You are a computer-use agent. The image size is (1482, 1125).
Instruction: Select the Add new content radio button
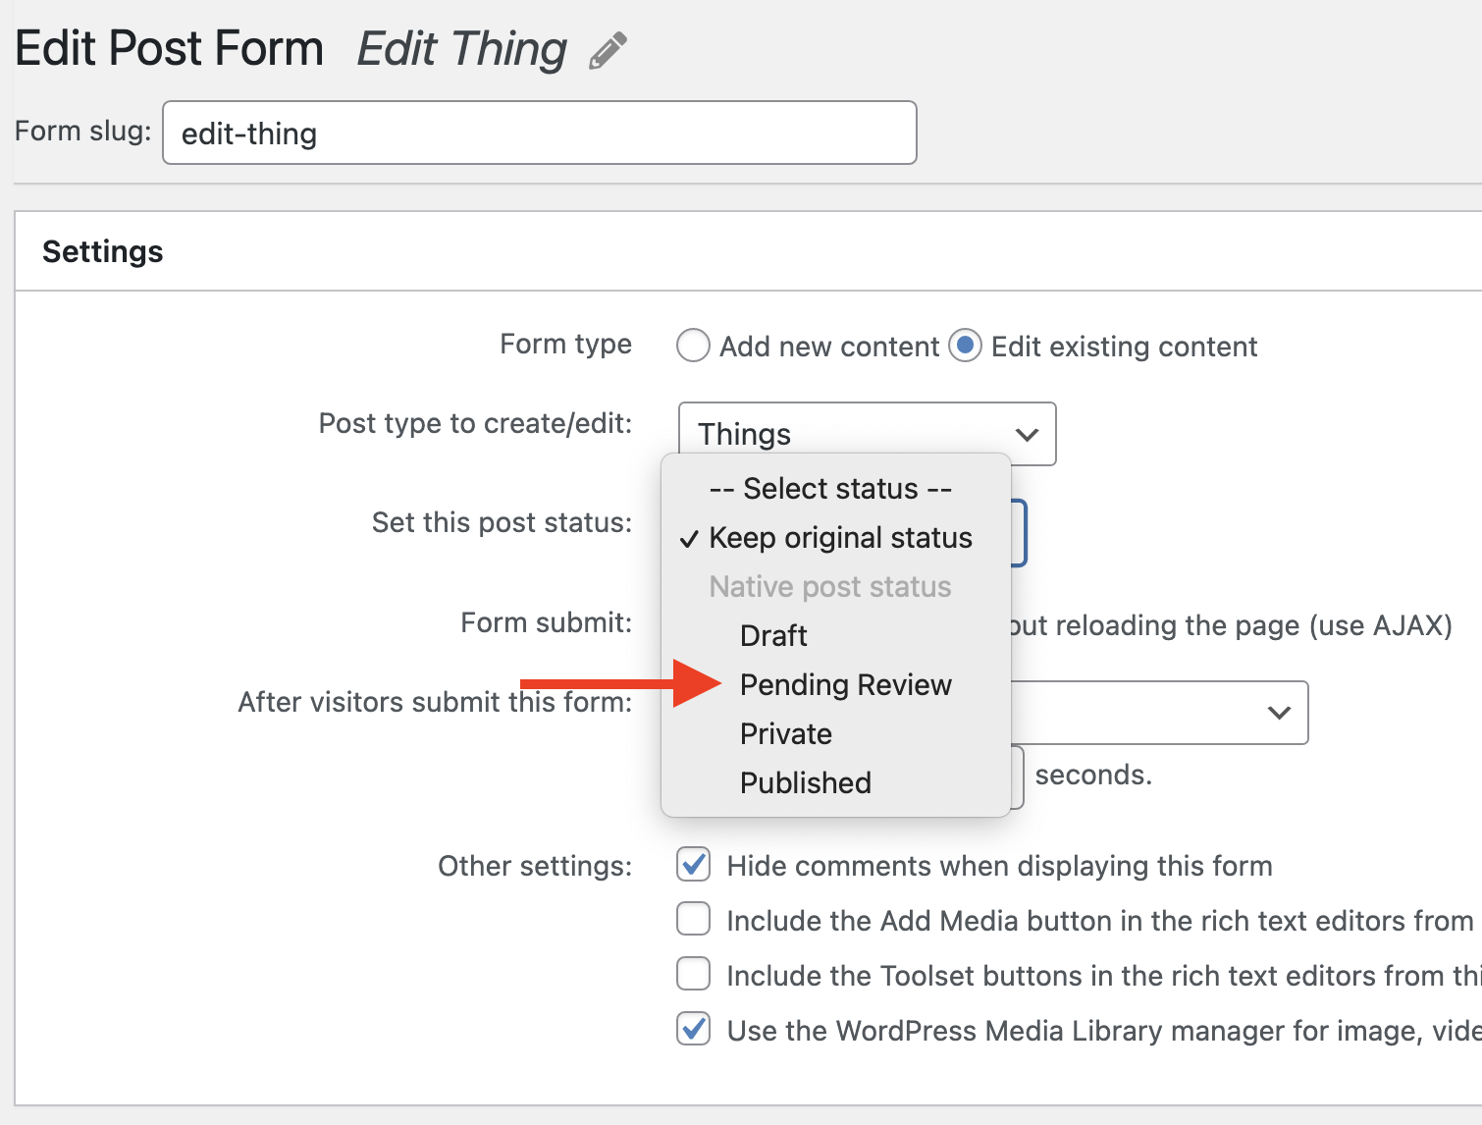pyautogui.click(x=693, y=346)
